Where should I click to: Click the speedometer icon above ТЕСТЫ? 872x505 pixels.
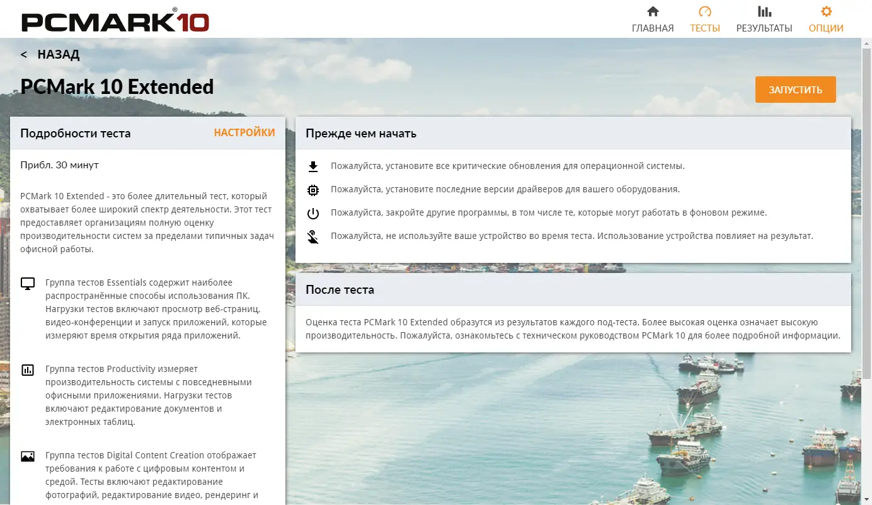[x=705, y=11]
